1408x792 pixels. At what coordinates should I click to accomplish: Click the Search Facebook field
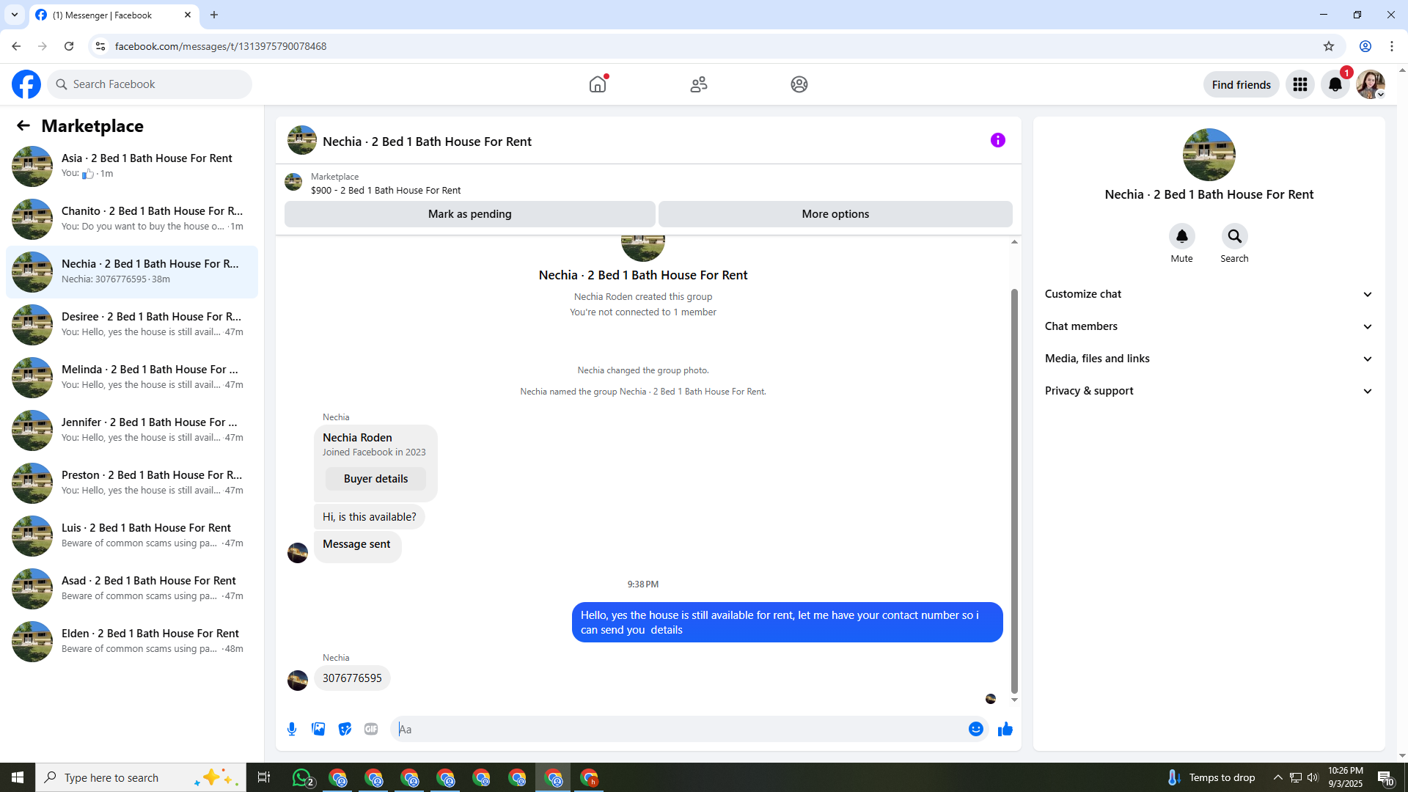coord(150,84)
